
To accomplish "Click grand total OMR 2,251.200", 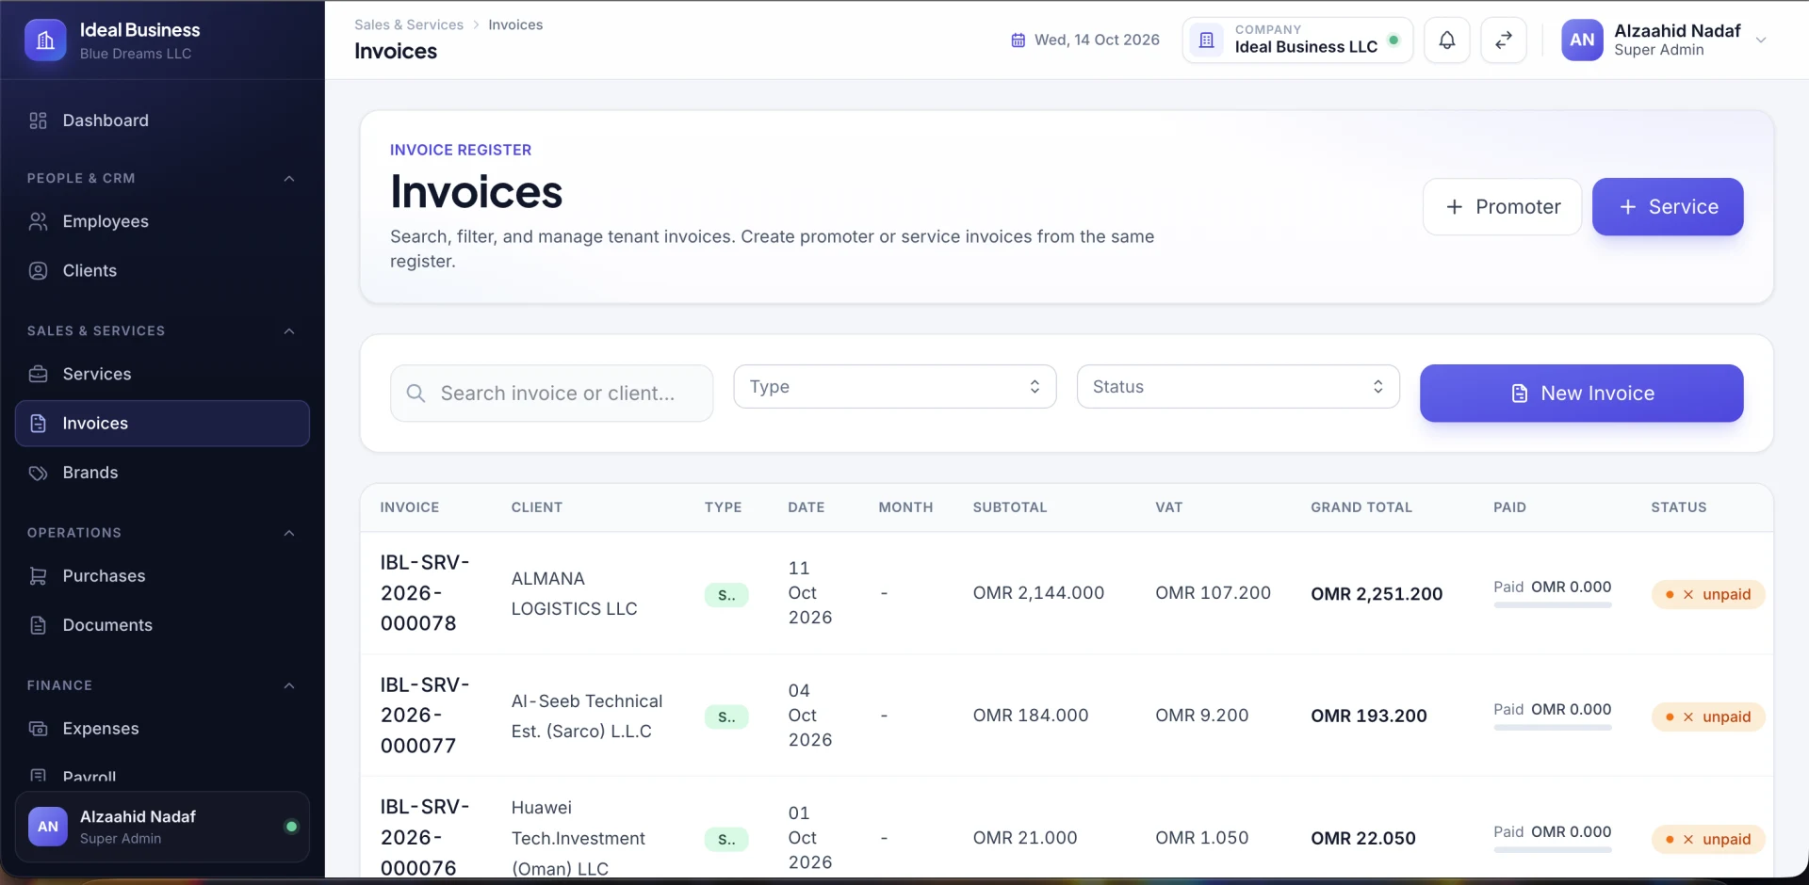I will [x=1377, y=594].
